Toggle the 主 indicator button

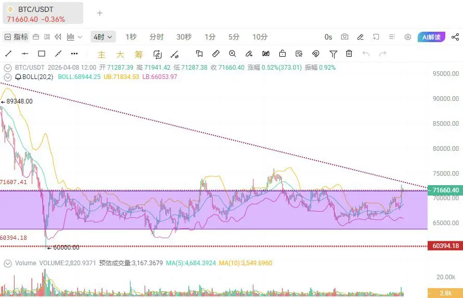tap(101, 55)
